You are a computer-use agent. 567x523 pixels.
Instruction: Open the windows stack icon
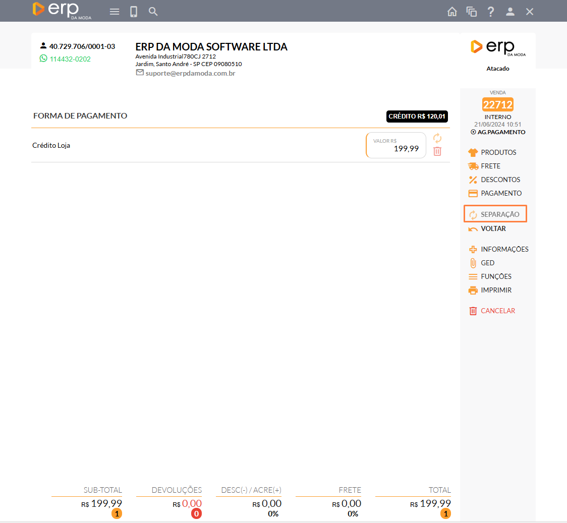(472, 12)
